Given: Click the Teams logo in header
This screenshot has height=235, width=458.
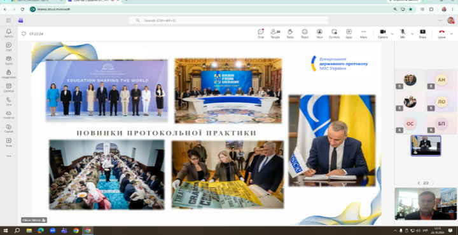Looking at the screenshot, I should coord(20,20).
